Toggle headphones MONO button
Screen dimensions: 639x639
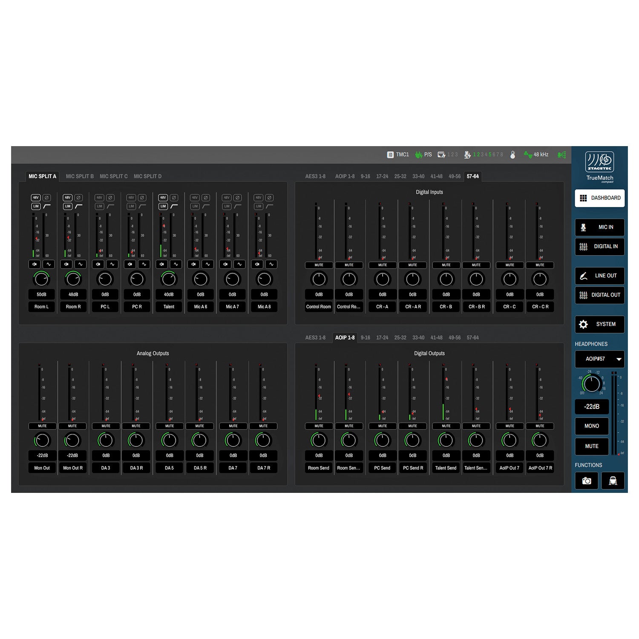(x=592, y=426)
